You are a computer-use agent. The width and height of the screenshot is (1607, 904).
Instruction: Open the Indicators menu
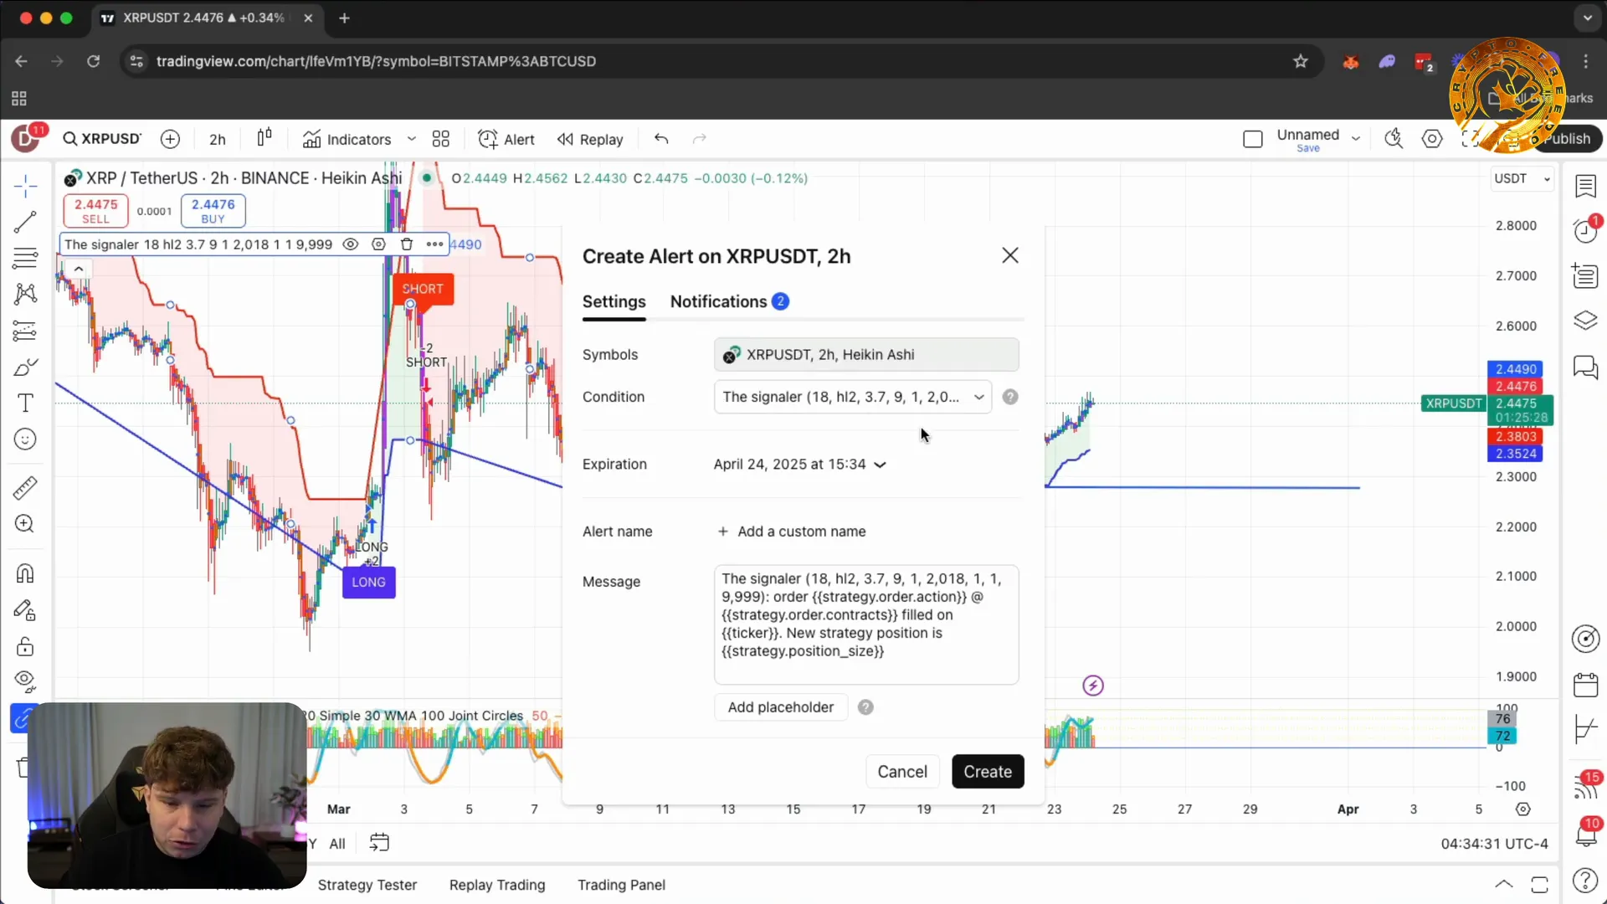[347, 139]
